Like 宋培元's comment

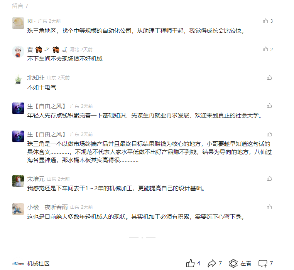click(x=269, y=179)
